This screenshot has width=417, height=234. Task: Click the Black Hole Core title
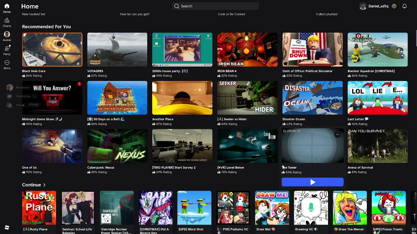pos(34,71)
